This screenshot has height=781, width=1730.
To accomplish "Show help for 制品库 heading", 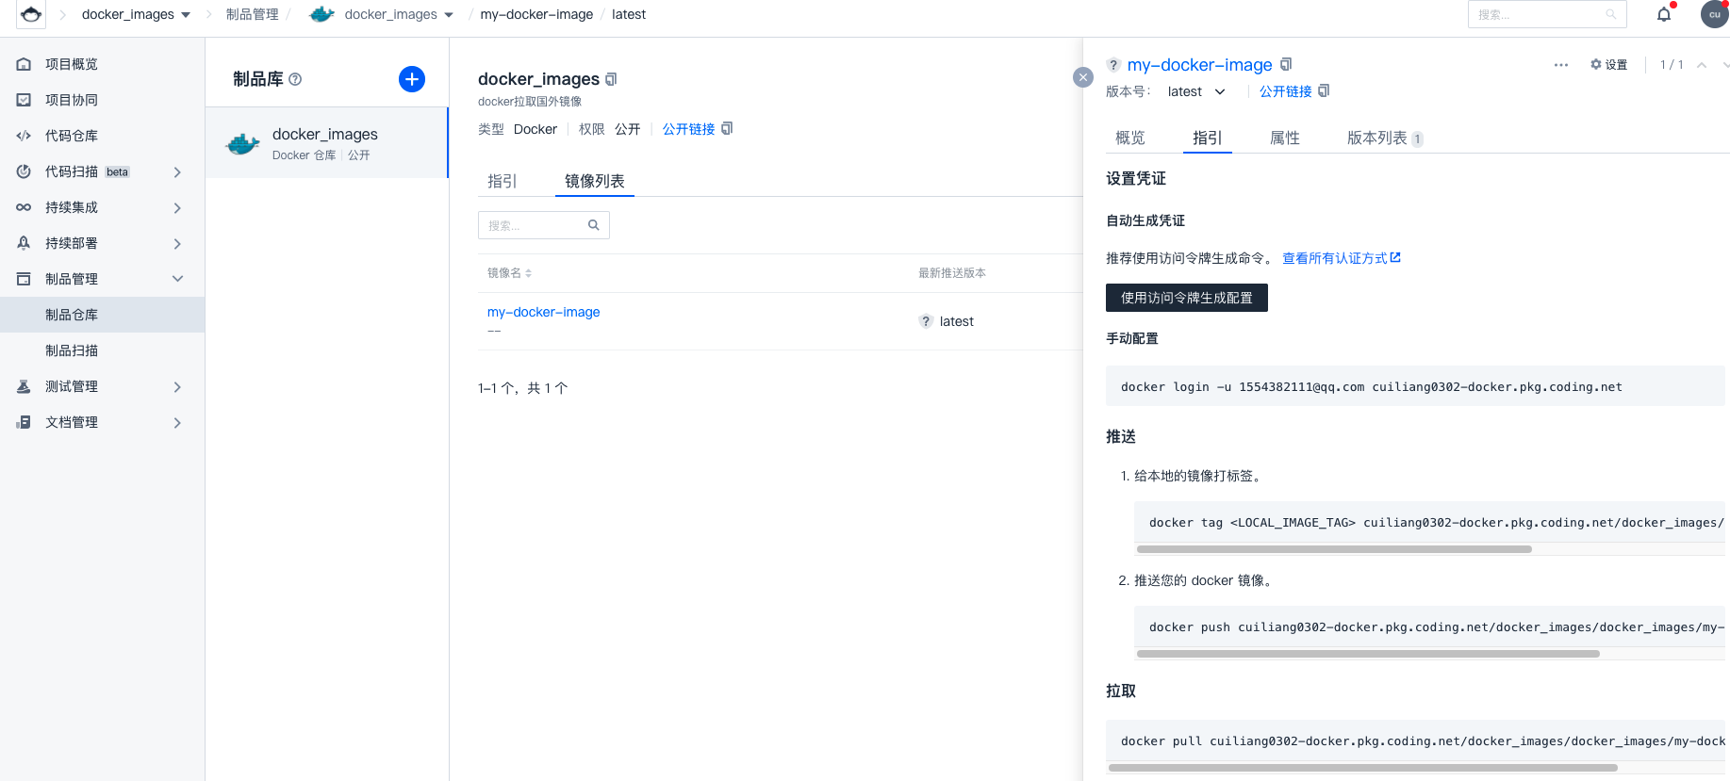I will pos(295,79).
